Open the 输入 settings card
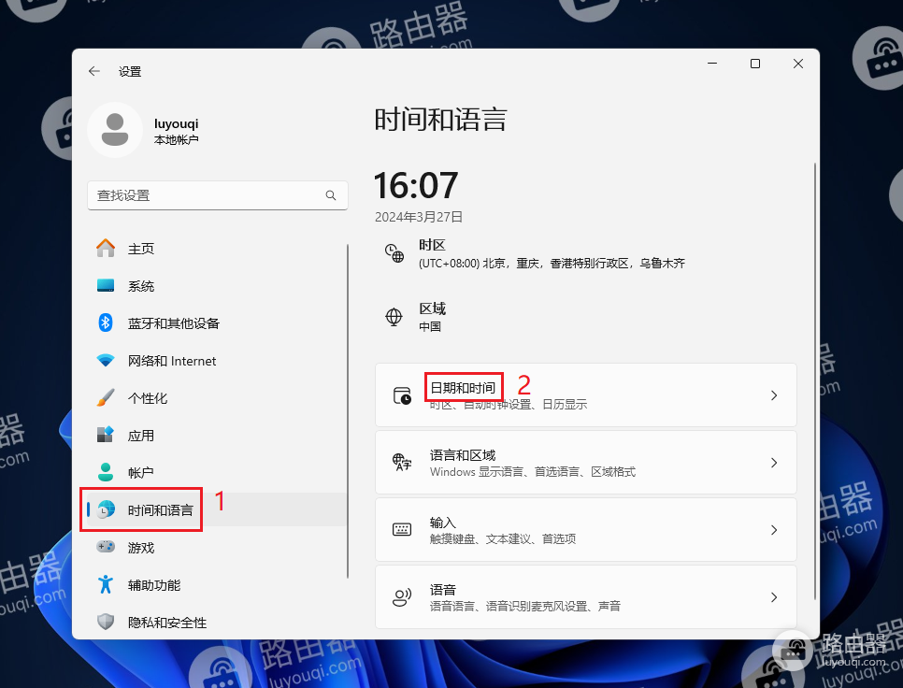The width and height of the screenshot is (903, 688). [586, 530]
